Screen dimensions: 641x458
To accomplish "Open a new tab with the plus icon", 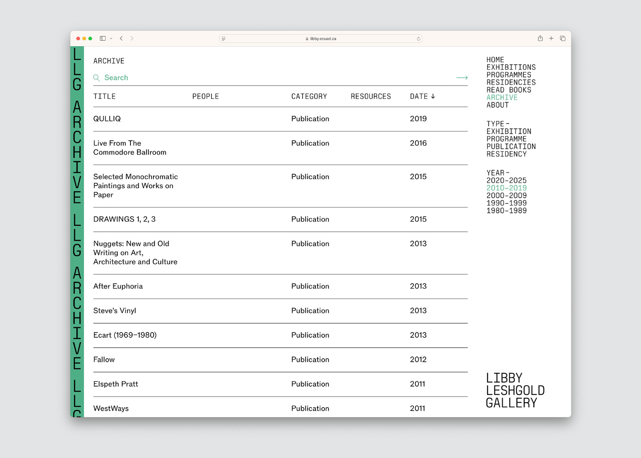I will 551,38.
